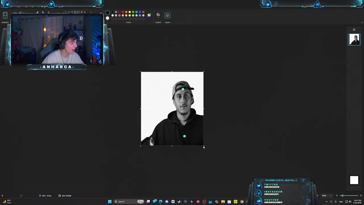Image resolution: width=364 pixels, height=205 pixels.
Task: Select the layer thumbnail in the Layers panel
Action: click(354, 40)
